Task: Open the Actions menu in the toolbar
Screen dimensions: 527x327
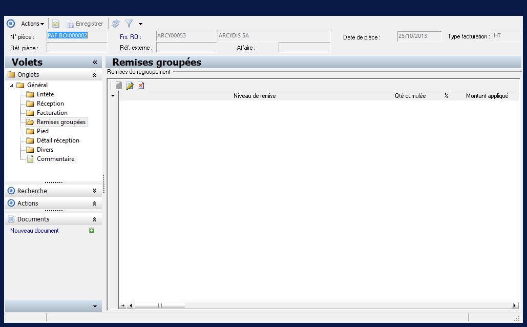Action: [32, 24]
